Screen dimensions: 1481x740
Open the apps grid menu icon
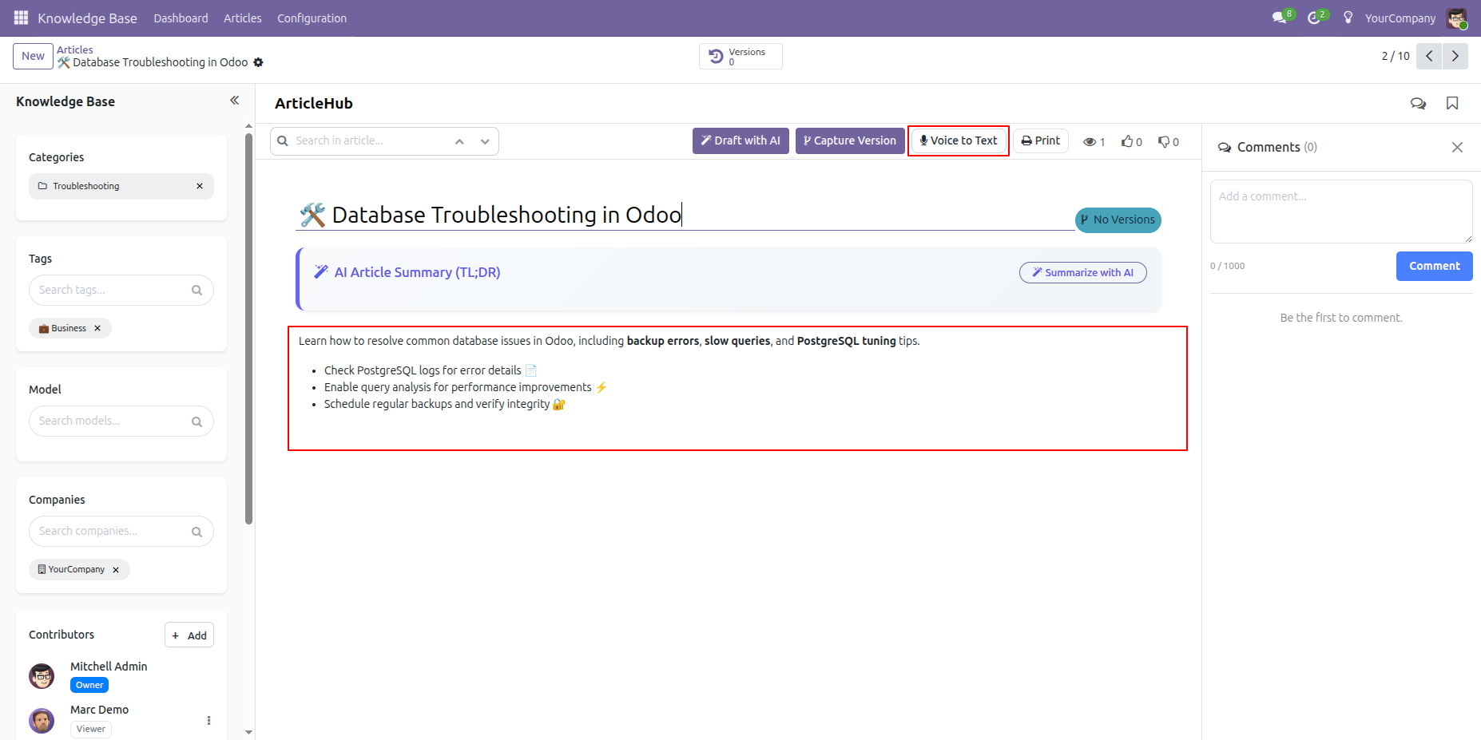pos(21,18)
